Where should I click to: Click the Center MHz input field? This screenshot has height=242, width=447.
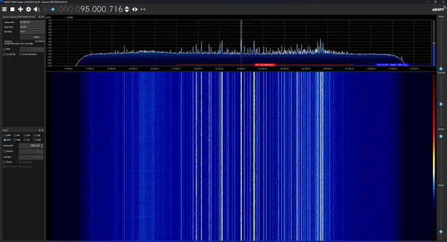(x=32, y=22)
